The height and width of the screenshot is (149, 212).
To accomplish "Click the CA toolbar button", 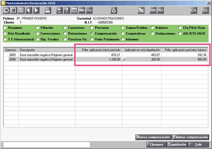I will (193, 10).
